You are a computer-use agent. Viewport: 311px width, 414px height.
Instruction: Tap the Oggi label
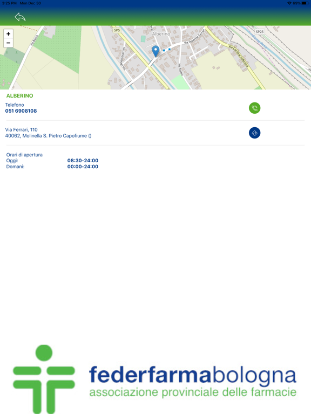click(x=12, y=161)
